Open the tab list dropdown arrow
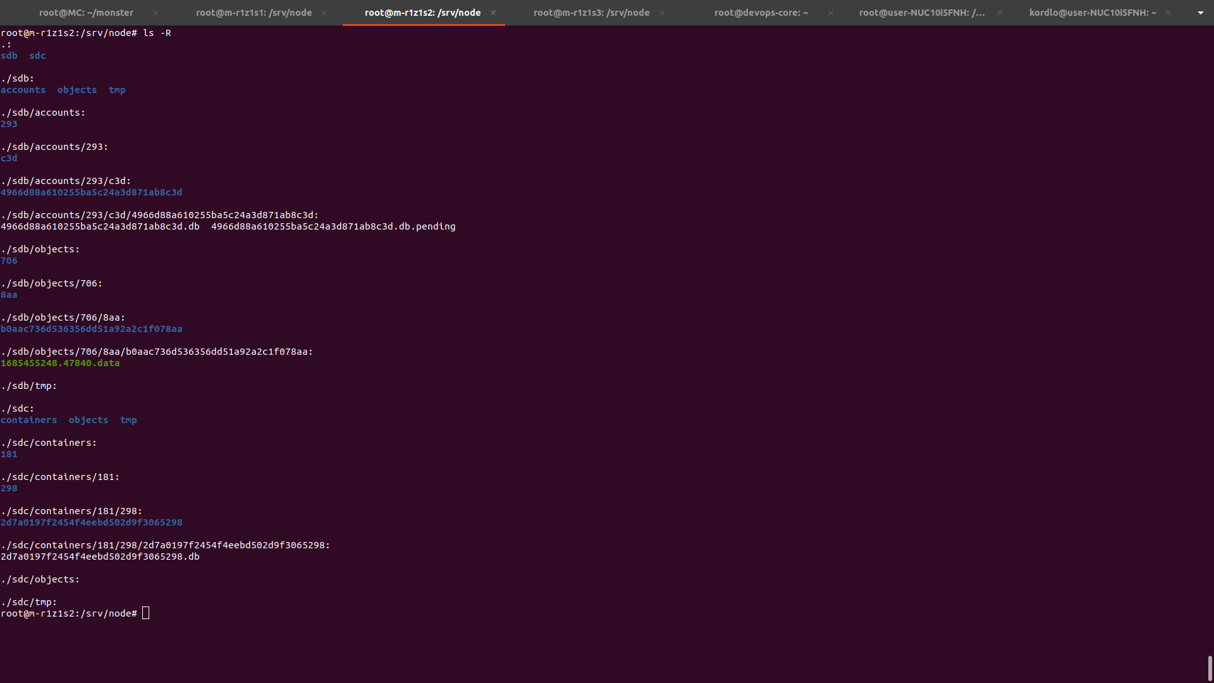1214x683 pixels. pos(1200,13)
